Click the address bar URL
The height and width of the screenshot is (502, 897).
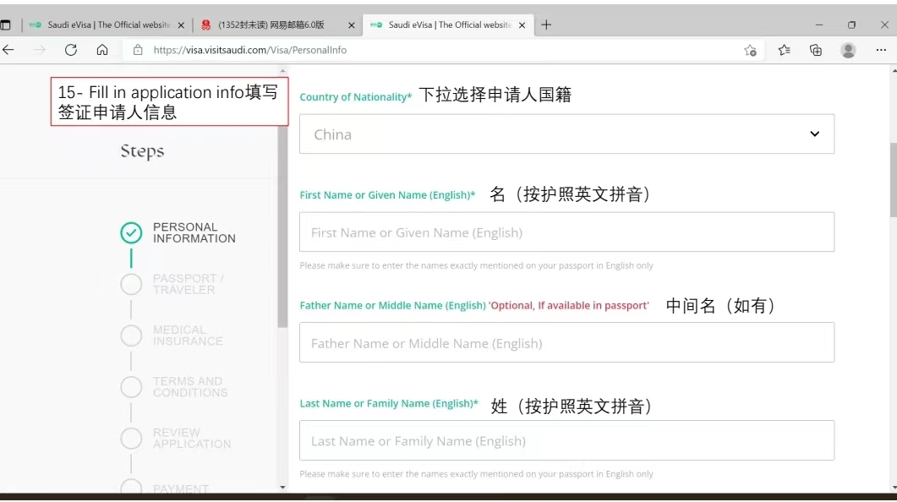point(250,50)
